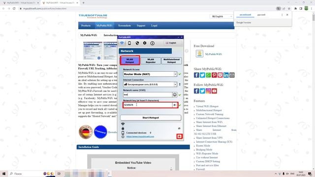Viewport: 315px width, 177px height.
Task: Expand the Network Access Router Mode dropdown
Action: pos(175,74)
